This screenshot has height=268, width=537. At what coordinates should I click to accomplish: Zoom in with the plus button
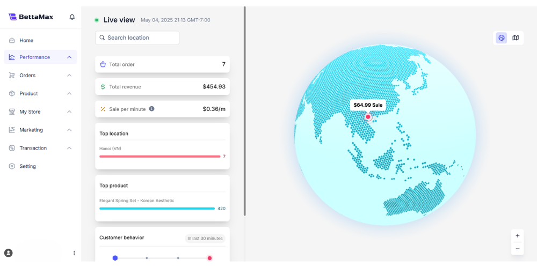pyautogui.click(x=518, y=235)
